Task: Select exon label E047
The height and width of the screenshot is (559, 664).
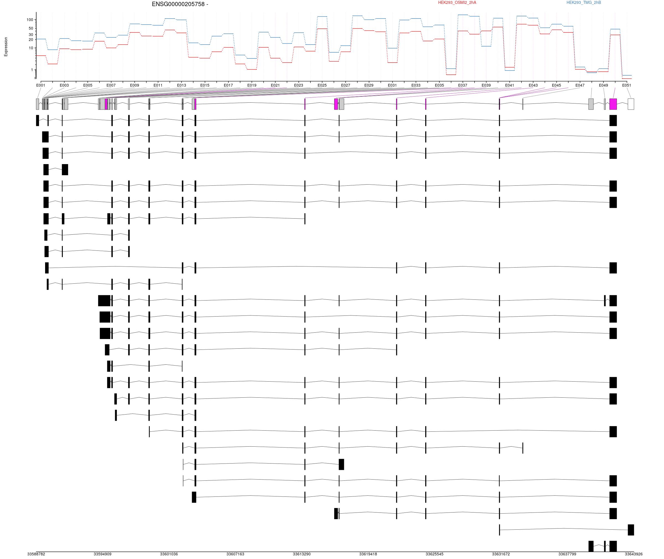Action: click(x=580, y=85)
